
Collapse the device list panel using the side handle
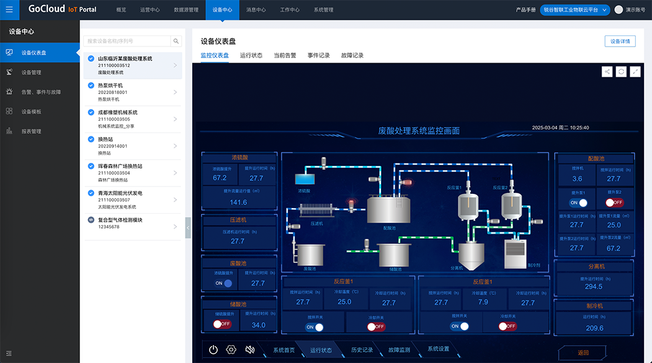tap(188, 227)
